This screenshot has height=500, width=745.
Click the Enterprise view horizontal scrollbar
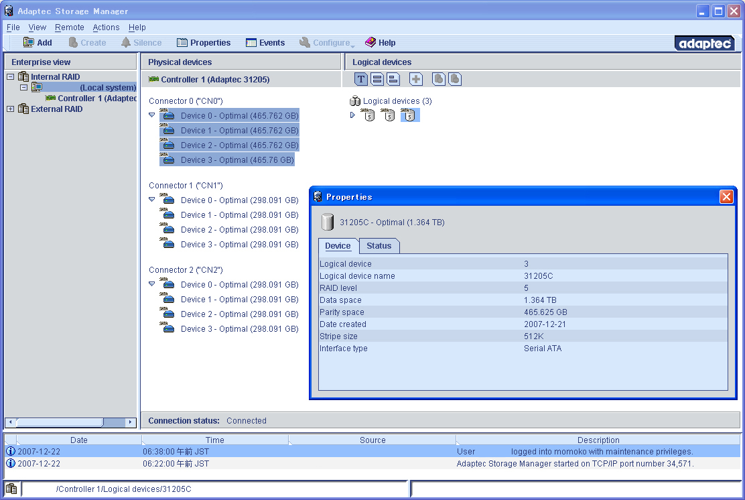60,422
